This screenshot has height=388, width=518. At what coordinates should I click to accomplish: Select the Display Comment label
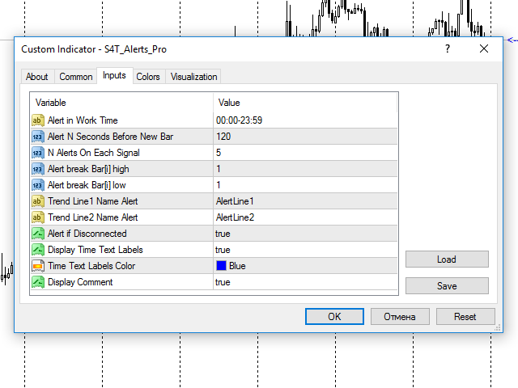[80, 282]
